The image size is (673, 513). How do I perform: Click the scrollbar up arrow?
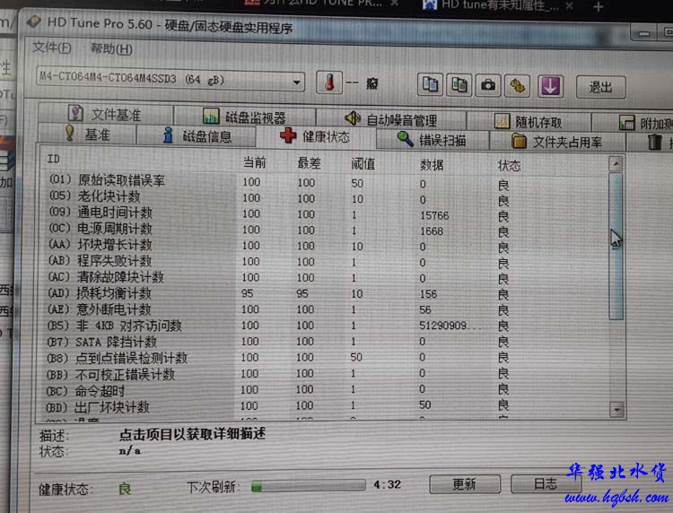tap(616, 163)
